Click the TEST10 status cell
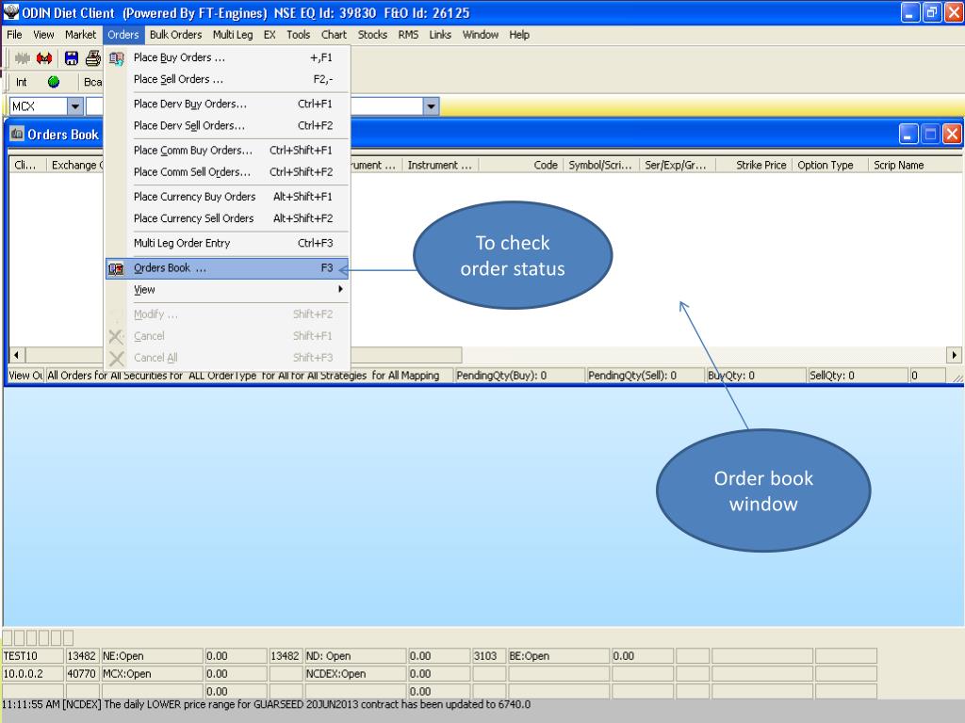This screenshot has height=723, width=965. coord(33,656)
